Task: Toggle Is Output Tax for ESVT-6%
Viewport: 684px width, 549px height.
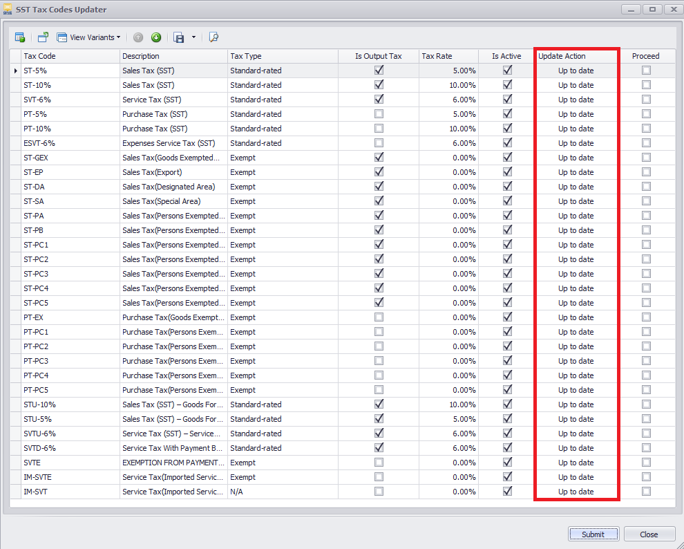Action: tap(379, 143)
